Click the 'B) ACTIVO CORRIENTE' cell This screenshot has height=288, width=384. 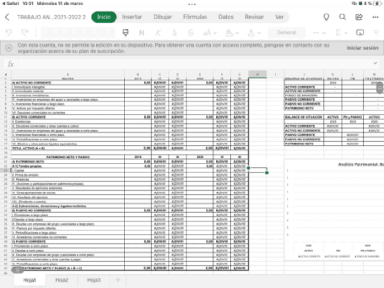pyautogui.click(x=68, y=117)
